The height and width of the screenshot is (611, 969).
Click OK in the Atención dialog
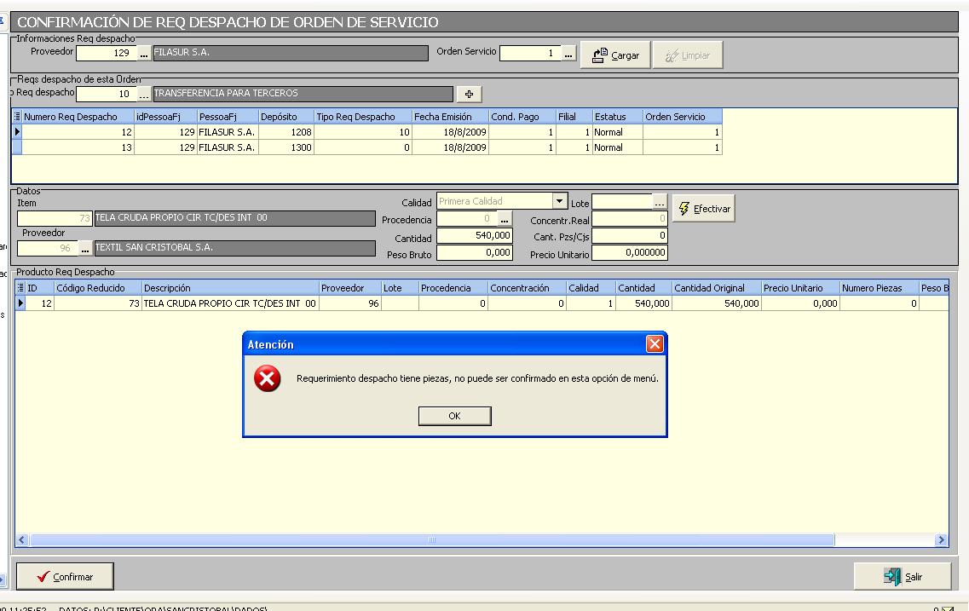click(454, 416)
